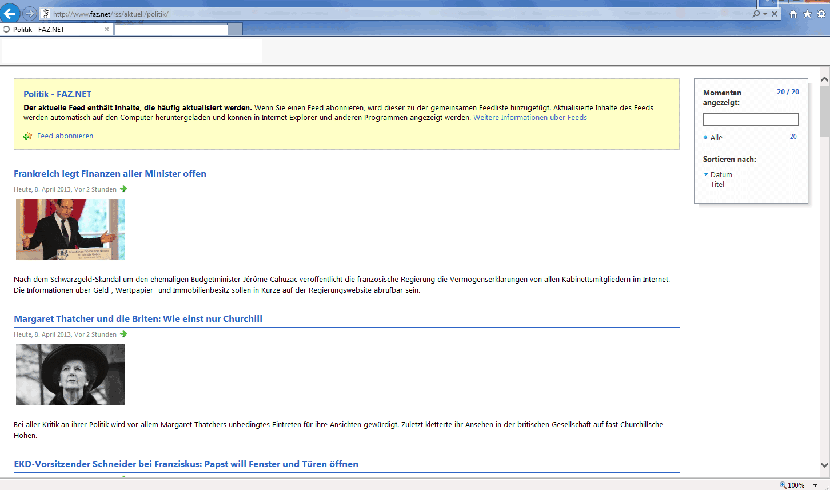Open the zoom level dropdown at 100%
The width and height of the screenshot is (830, 490).
815,485
